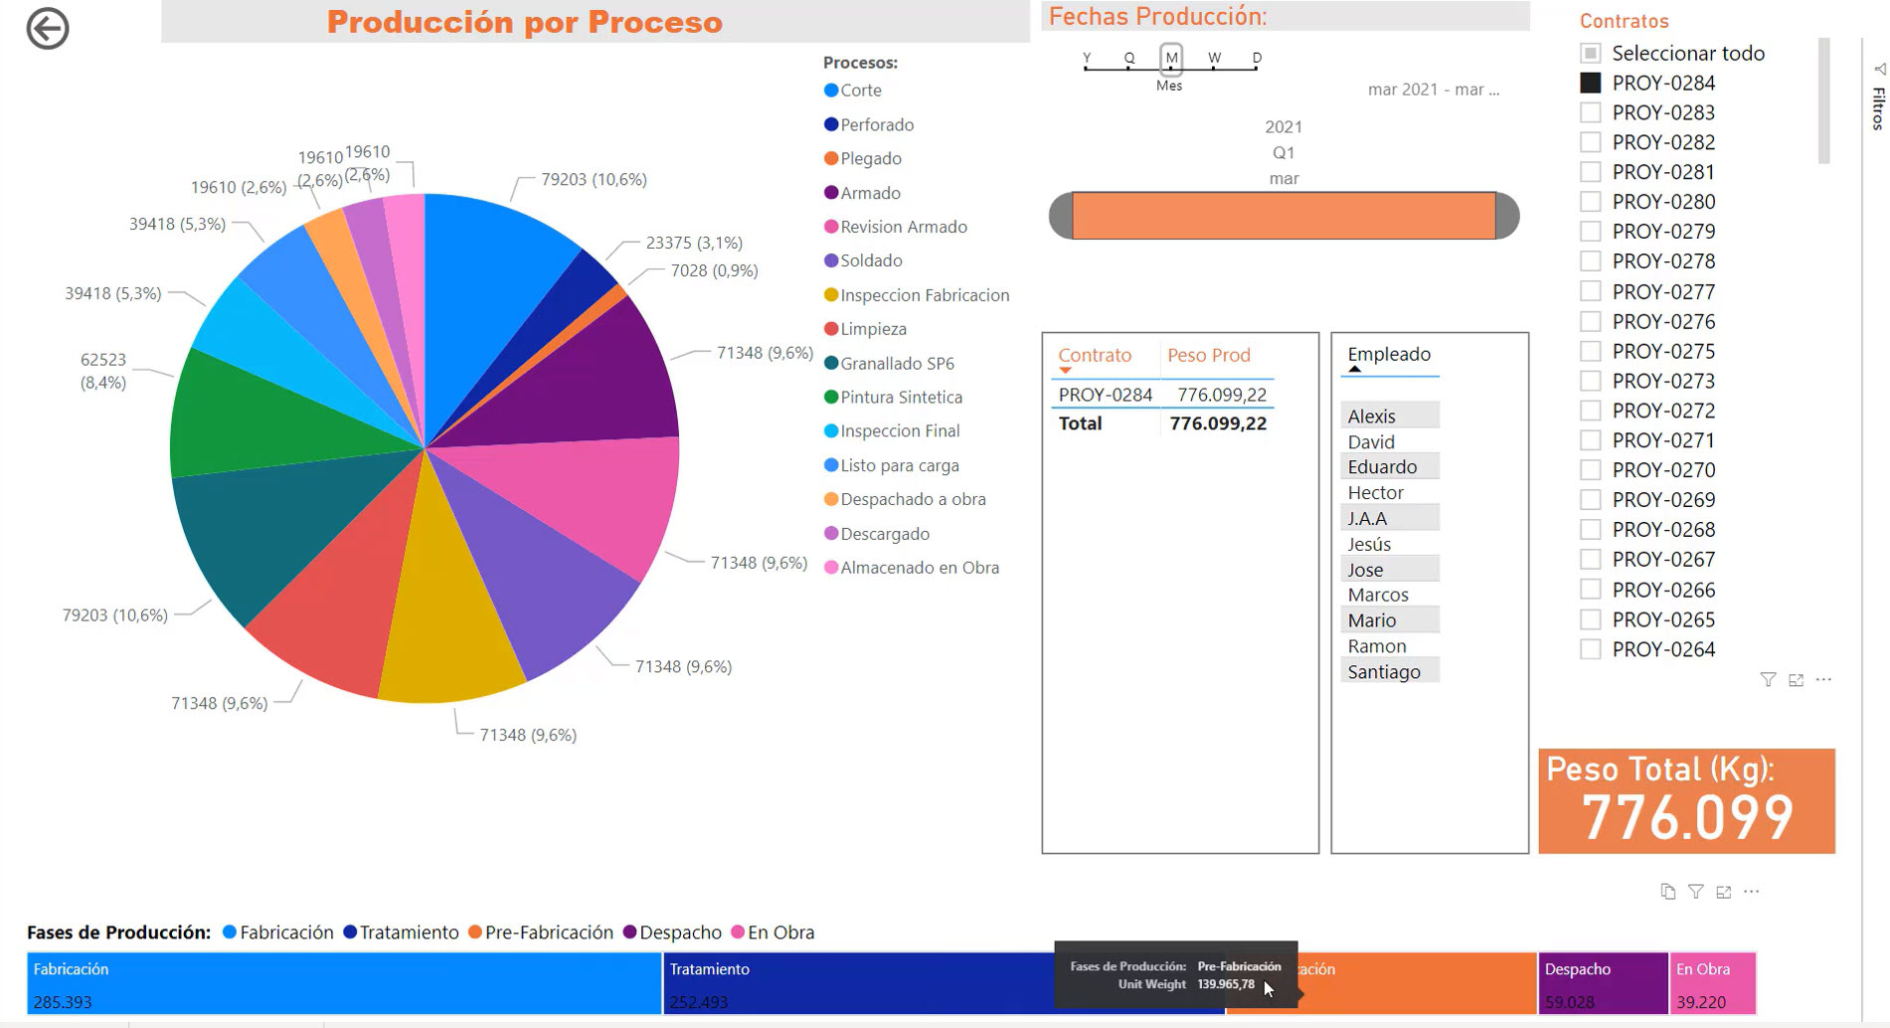
Task: Click PROY-0284 row in the Contrato table
Action: (1104, 395)
